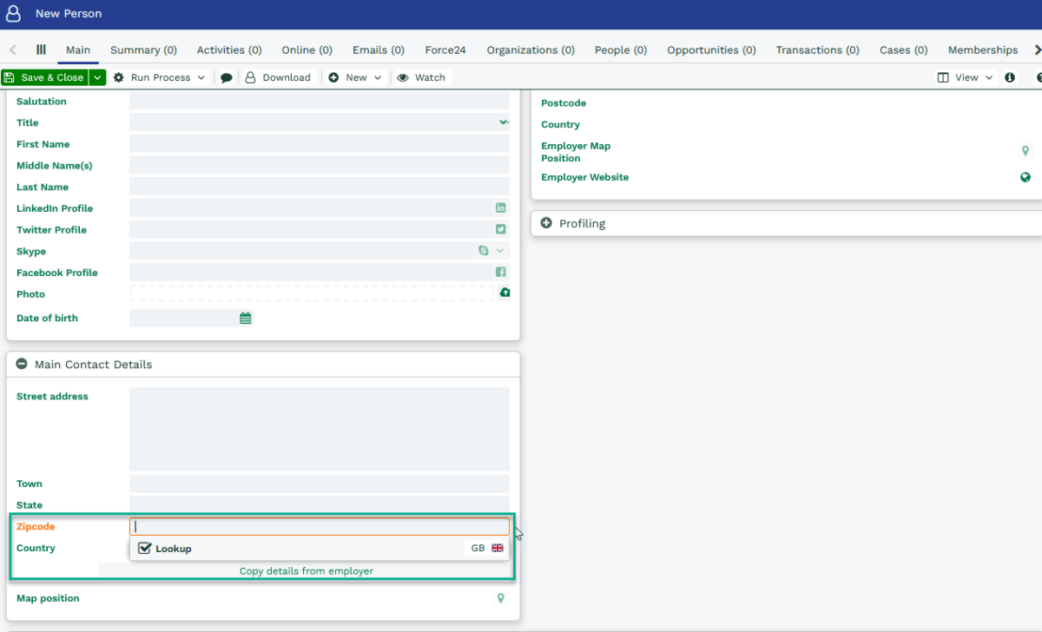Click the Employer Map Position pin icon
Viewport: 1042px width, 632px height.
coord(1026,151)
